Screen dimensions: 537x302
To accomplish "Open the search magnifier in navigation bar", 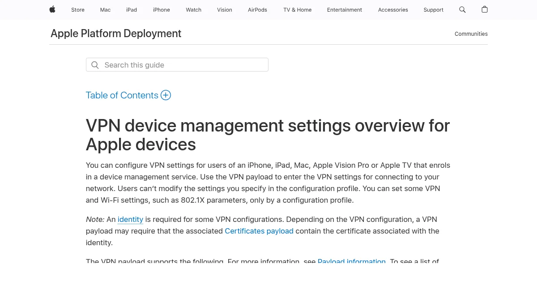I will [x=462, y=9].
